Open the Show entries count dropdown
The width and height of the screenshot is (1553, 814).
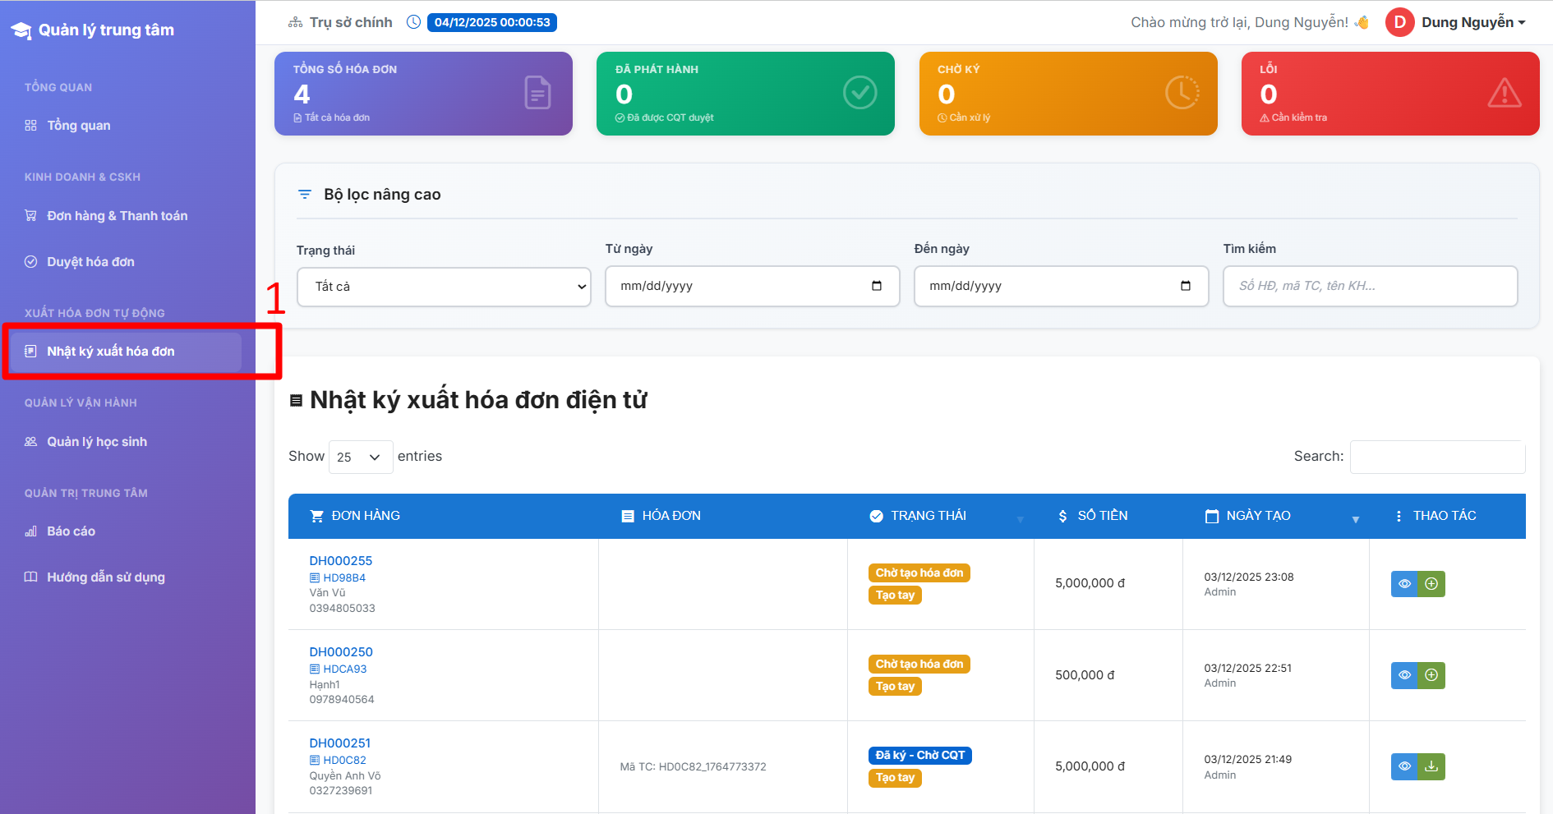[x=360, y=457]
